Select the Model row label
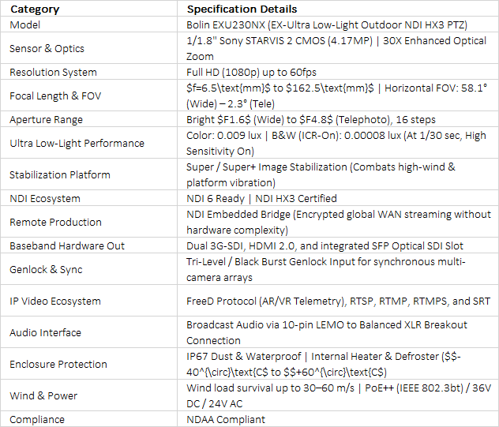499x427 pixels. [88, 24]
